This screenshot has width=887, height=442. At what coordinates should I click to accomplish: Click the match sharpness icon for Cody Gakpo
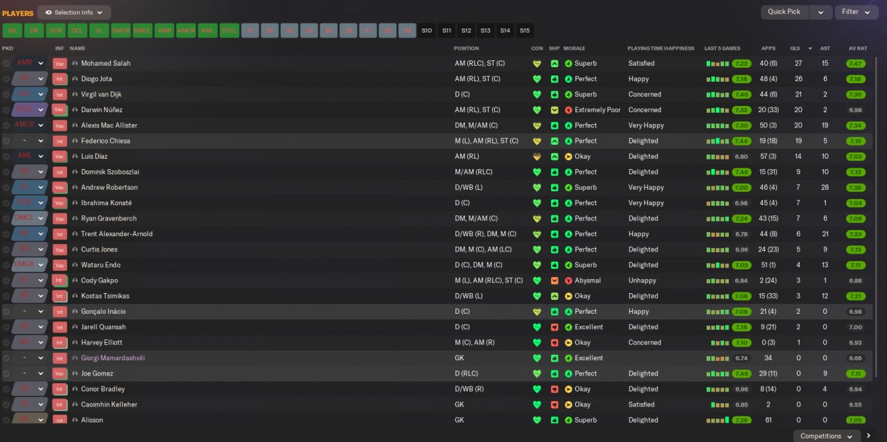click(554, 281)
